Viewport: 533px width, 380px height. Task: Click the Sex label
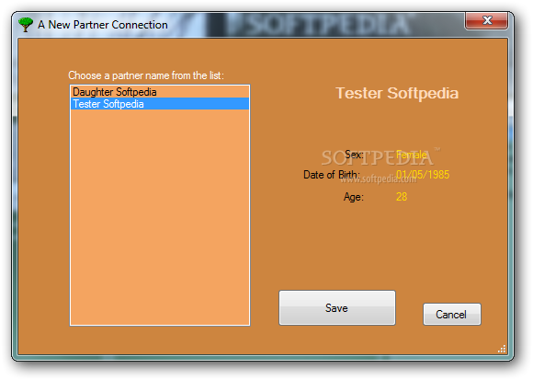[x=354, y=155]
